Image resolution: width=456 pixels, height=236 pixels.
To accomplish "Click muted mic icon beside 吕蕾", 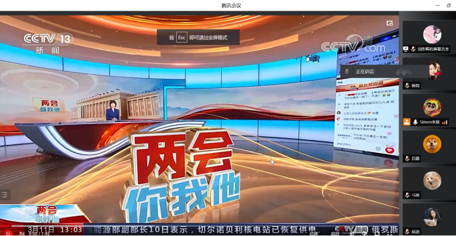I will coord(407,159).
